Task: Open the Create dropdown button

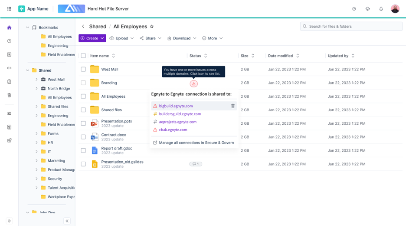Action: (x=92, y=38)
